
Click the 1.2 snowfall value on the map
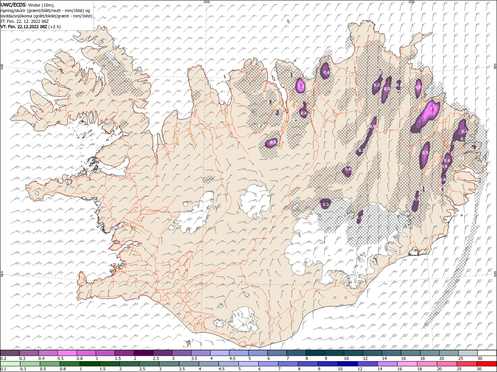300,86
